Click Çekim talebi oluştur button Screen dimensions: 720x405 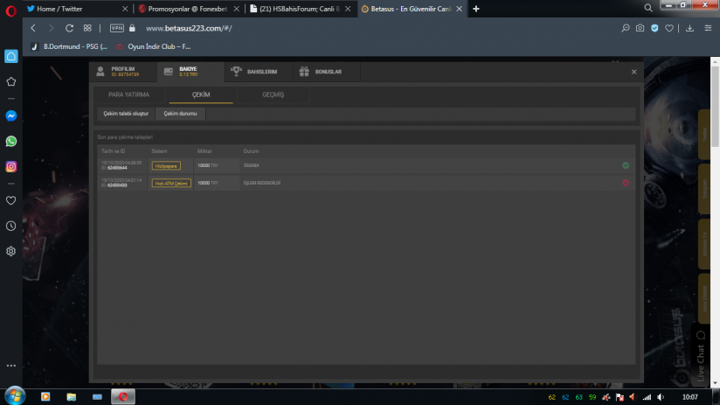126,114
